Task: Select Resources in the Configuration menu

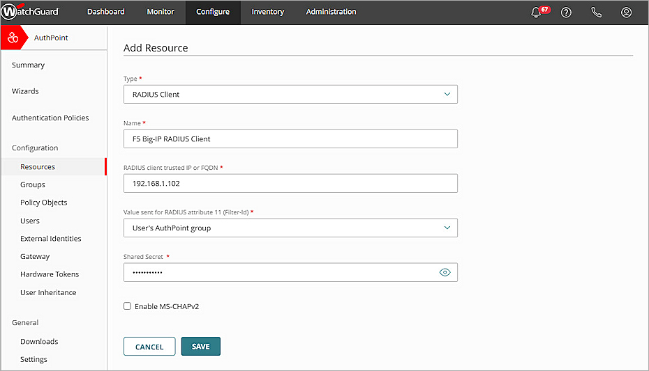Action: [x=54, y=167]
